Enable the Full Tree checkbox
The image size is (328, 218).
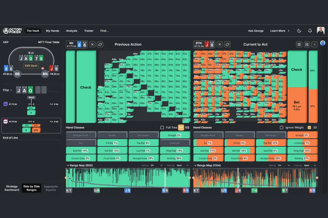click(x=162, y=128)
